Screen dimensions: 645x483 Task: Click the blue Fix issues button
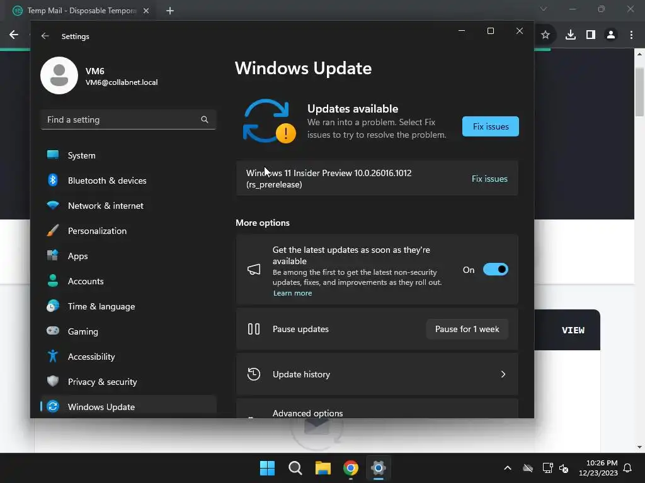pyautogui.click(x=490, y=126)
